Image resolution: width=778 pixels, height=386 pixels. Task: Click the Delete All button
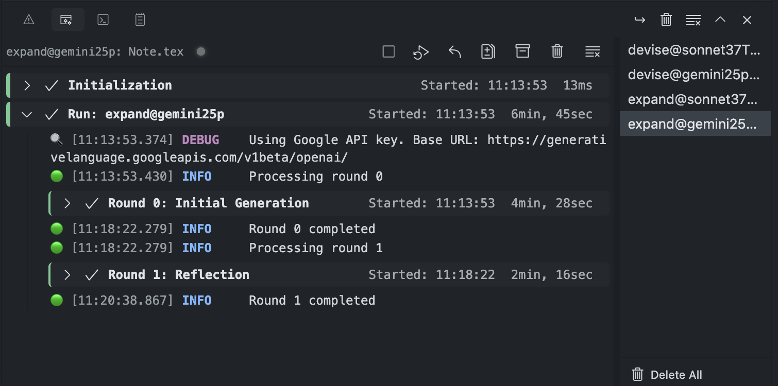667,375
